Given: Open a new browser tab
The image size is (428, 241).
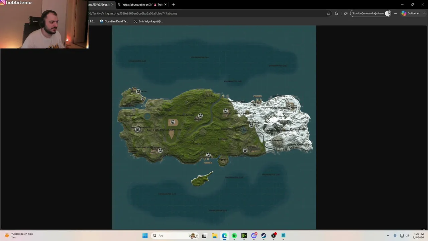Looking at the screenshot, I should pos(173,5).
